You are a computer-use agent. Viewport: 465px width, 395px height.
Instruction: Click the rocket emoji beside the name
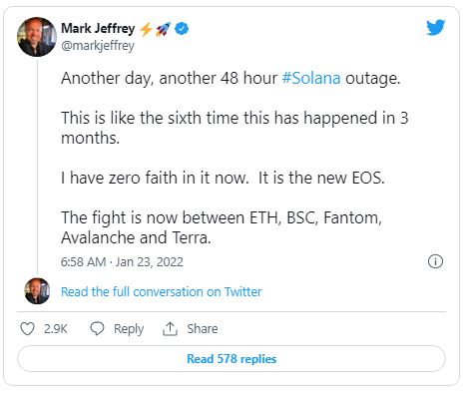click(163, 29)
